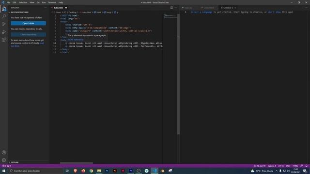The image size is (310, 174).
Task: Open the Edit menu
Action: pyautogui.click(x=15, y=2)
